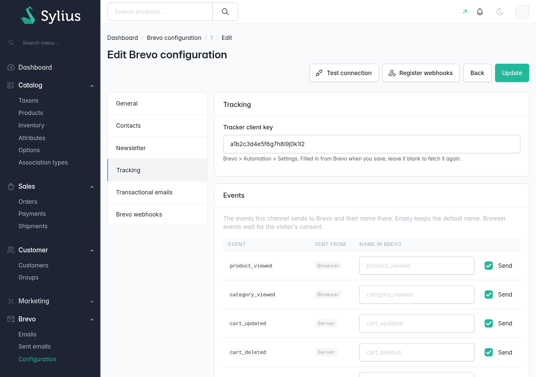Collapse the Sales menu chevron
Screen dimensions: 536x377
(92, 187)
